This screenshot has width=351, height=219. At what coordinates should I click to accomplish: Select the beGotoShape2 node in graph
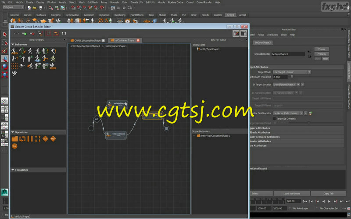point(116,135)
